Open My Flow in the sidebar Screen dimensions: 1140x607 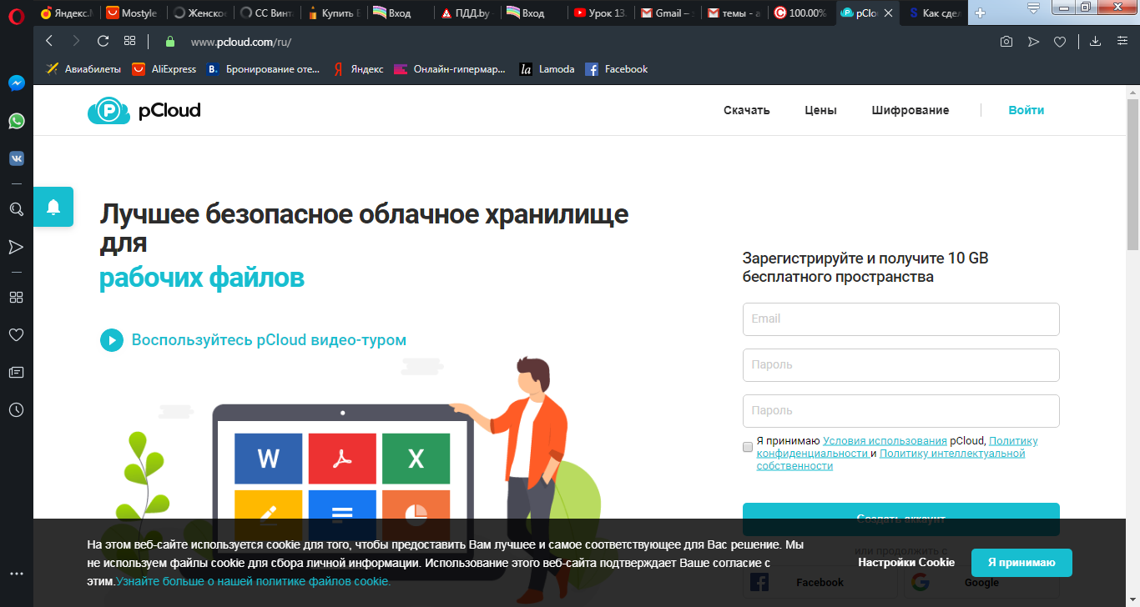click(16, 247)
